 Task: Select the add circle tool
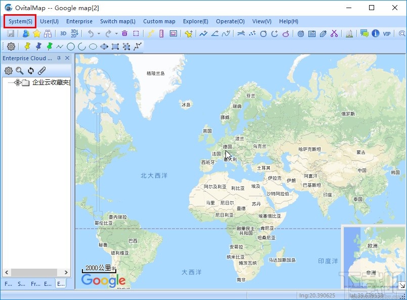(x=263, y=33)
